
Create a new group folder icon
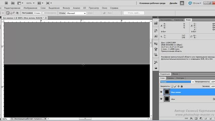click(x=206, y=119)
